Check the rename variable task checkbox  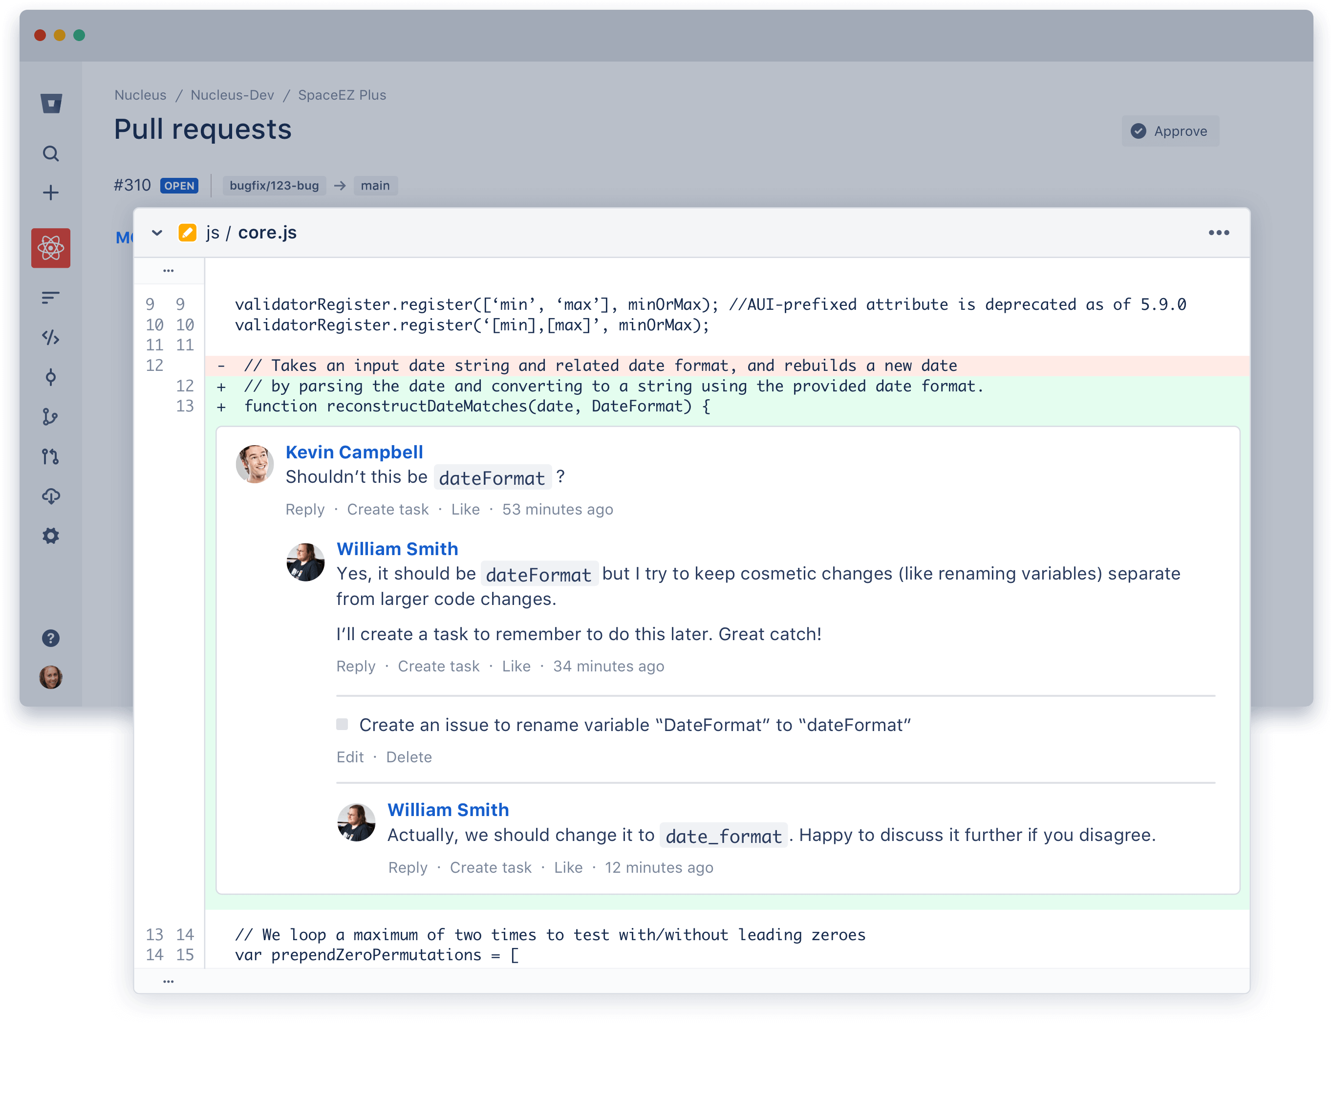coord(342,724)
